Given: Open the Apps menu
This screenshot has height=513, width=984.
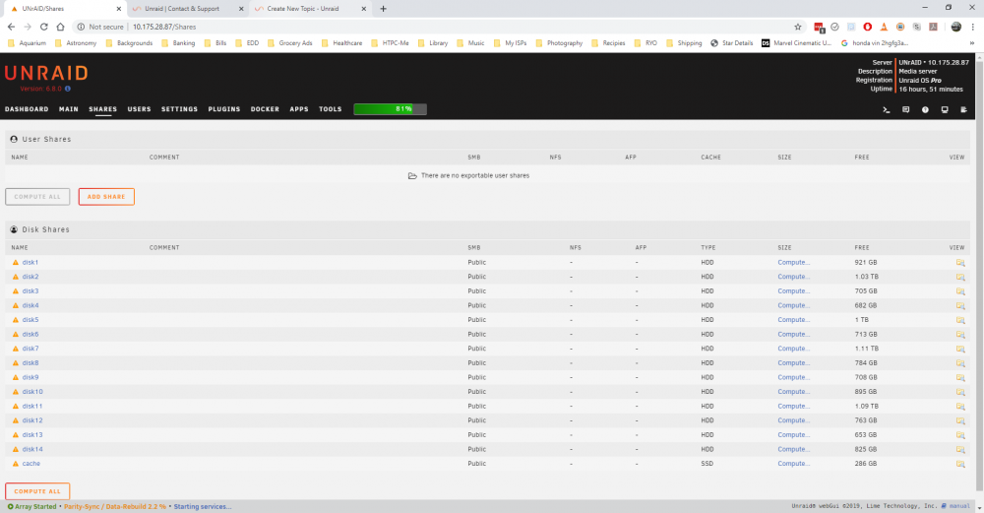Looking at the screenshot, I should click(299, 109).
